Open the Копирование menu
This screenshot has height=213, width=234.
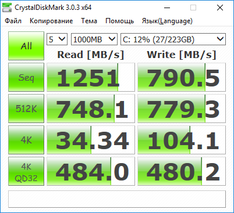(x=51, y=21)
